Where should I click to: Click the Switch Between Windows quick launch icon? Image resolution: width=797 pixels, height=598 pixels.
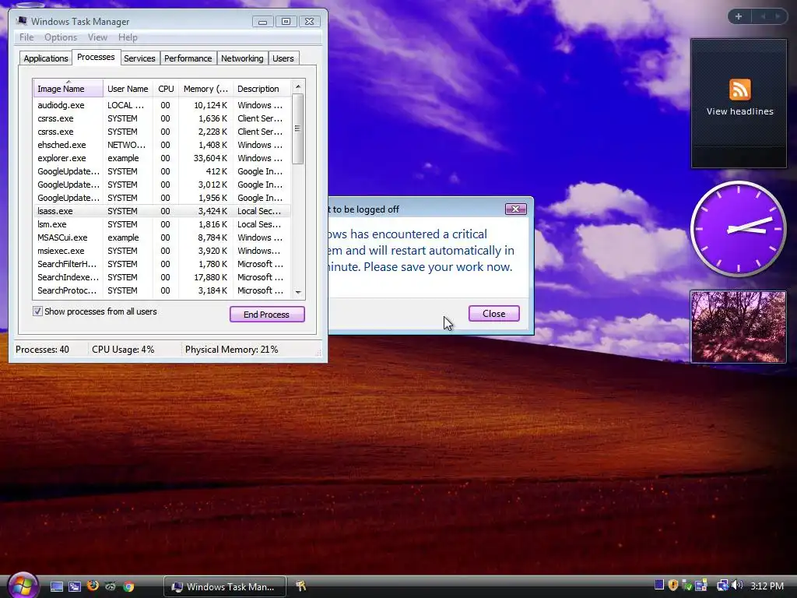pos(75,587)
